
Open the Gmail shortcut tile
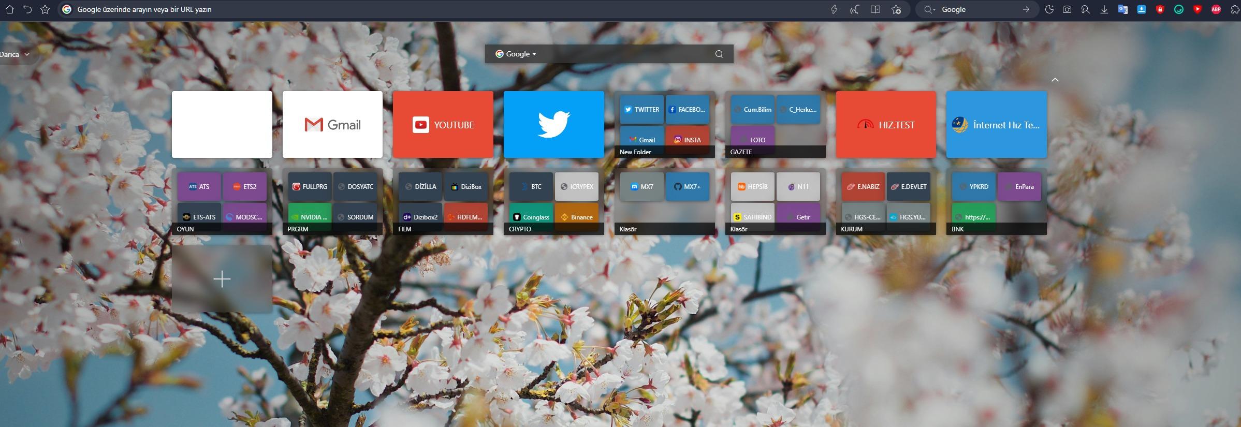point(332,125)
